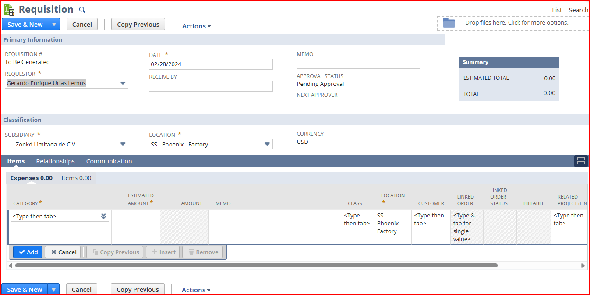Expand Category double-chevron dropdown in expense row

(x=104, y=216)
